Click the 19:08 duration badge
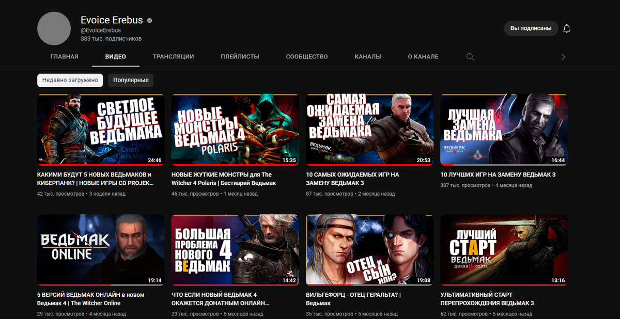This screenshot has height=319, width=620. click(x=423, y=280)
